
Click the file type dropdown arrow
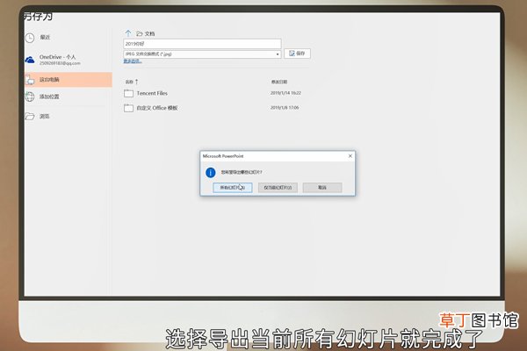tap(278, 54)
